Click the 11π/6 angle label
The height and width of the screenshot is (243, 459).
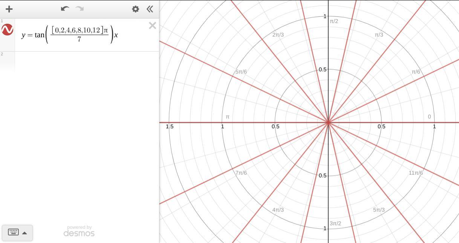click(x=416, y=173)
